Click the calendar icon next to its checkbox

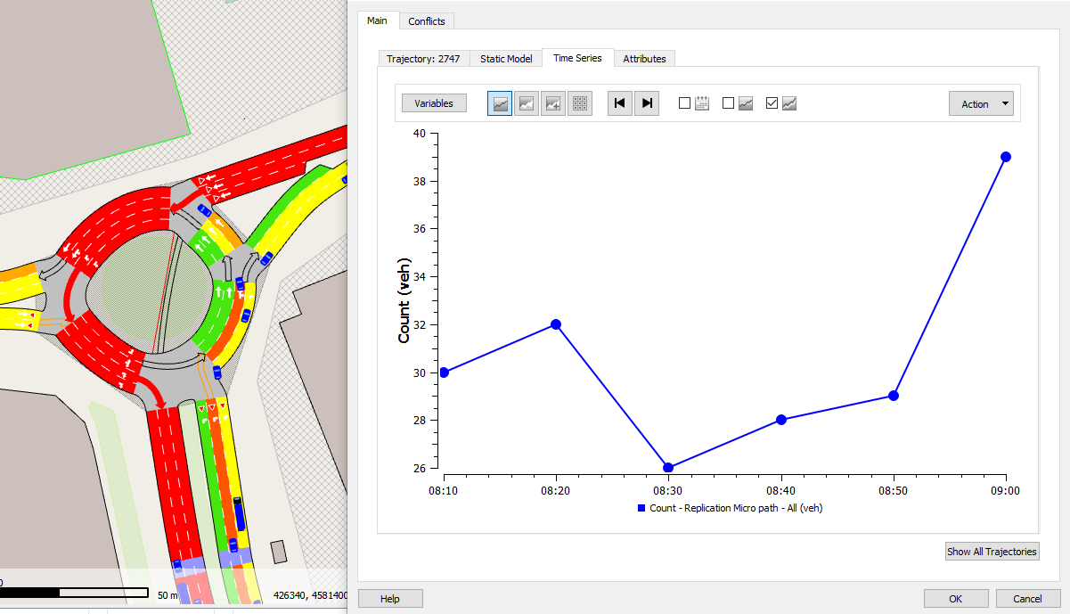(x=702, y=102)
